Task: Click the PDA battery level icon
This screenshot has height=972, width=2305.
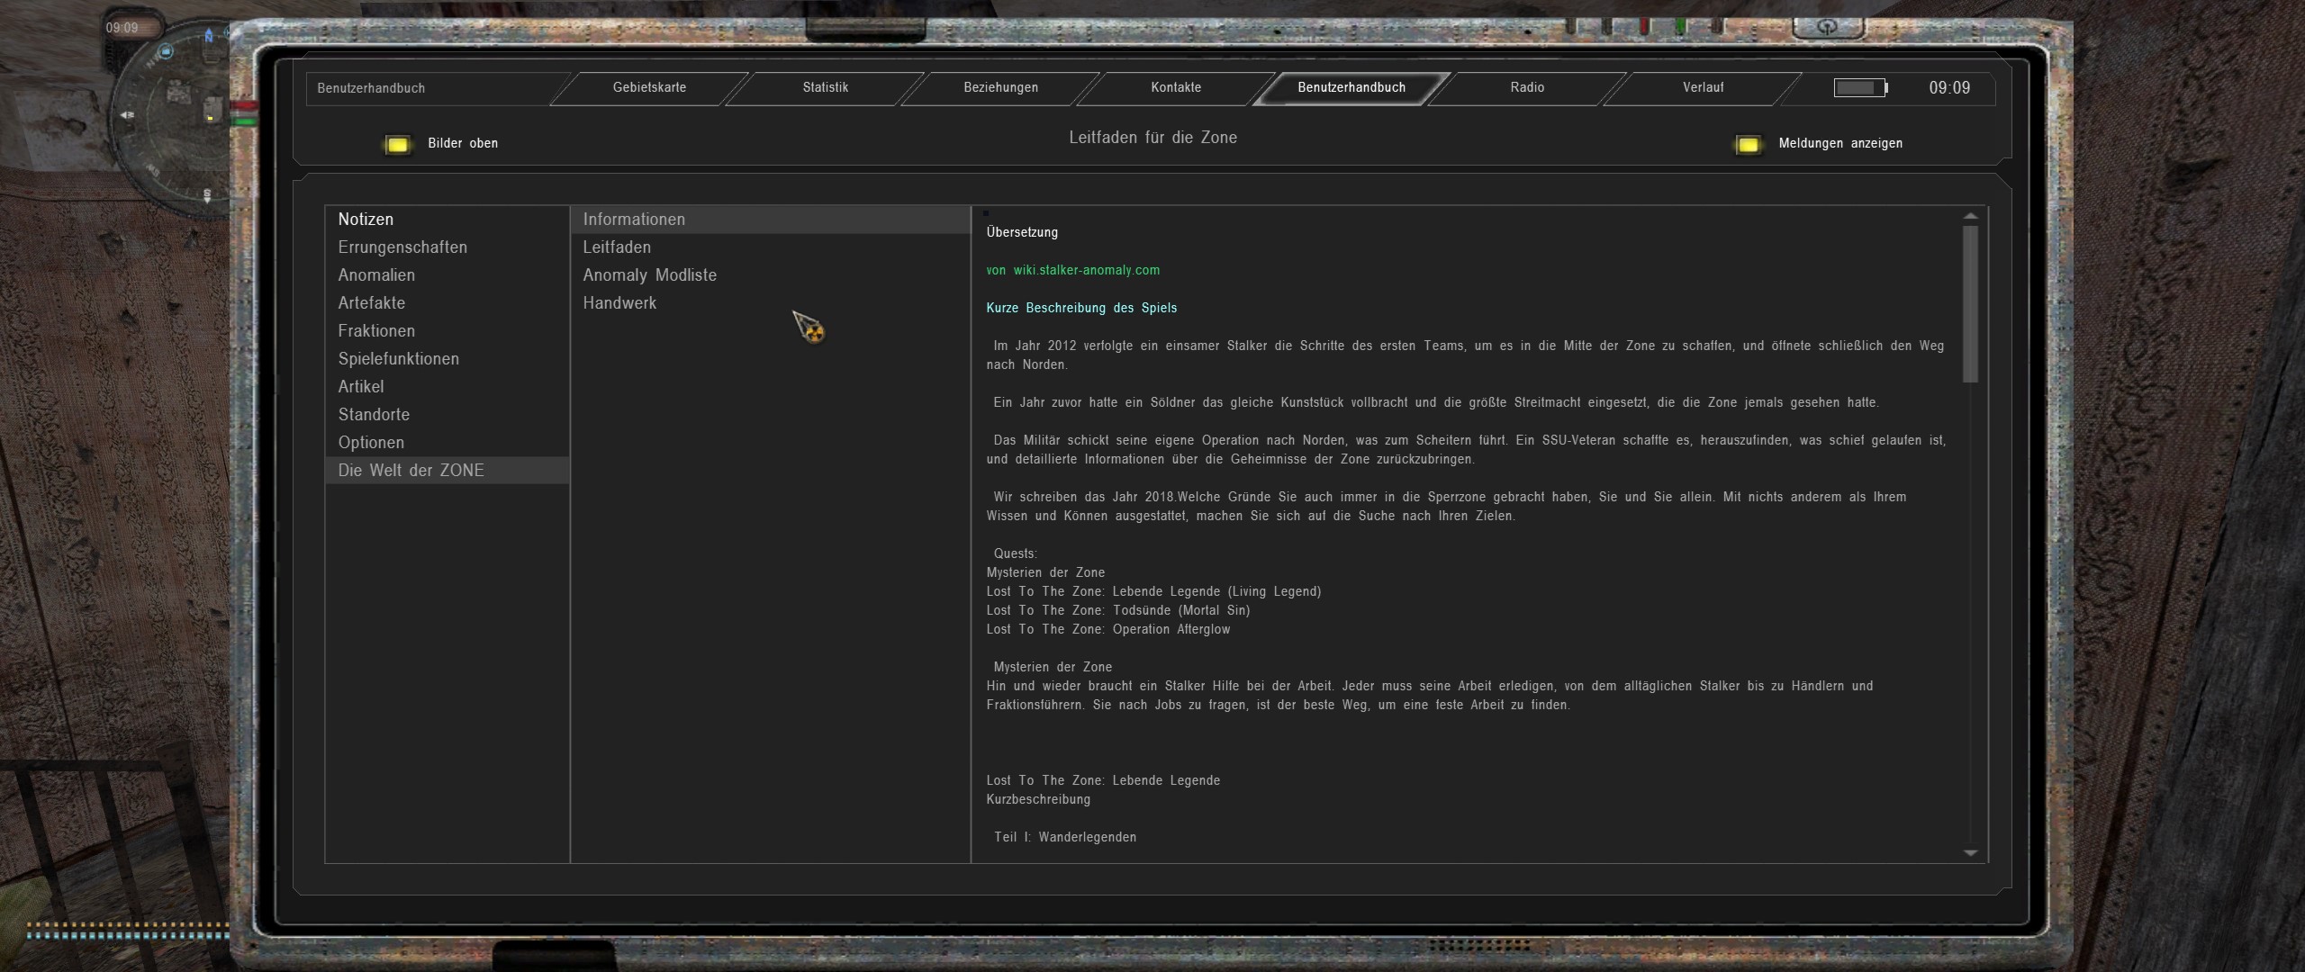Action: tap(1861, 87)
